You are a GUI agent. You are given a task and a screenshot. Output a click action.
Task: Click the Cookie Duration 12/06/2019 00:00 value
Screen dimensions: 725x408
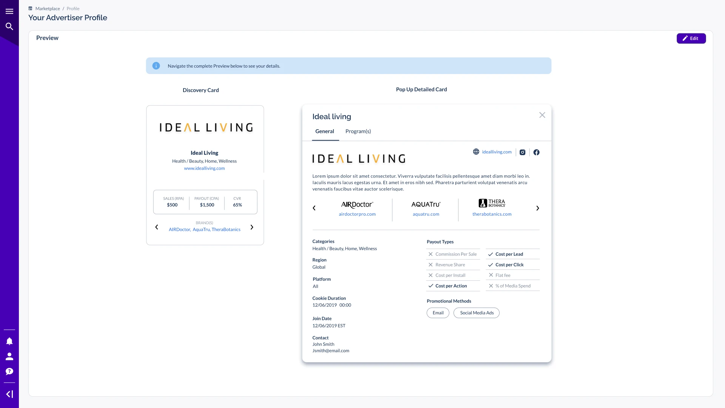pyautogui.click(x=332, y=305)
